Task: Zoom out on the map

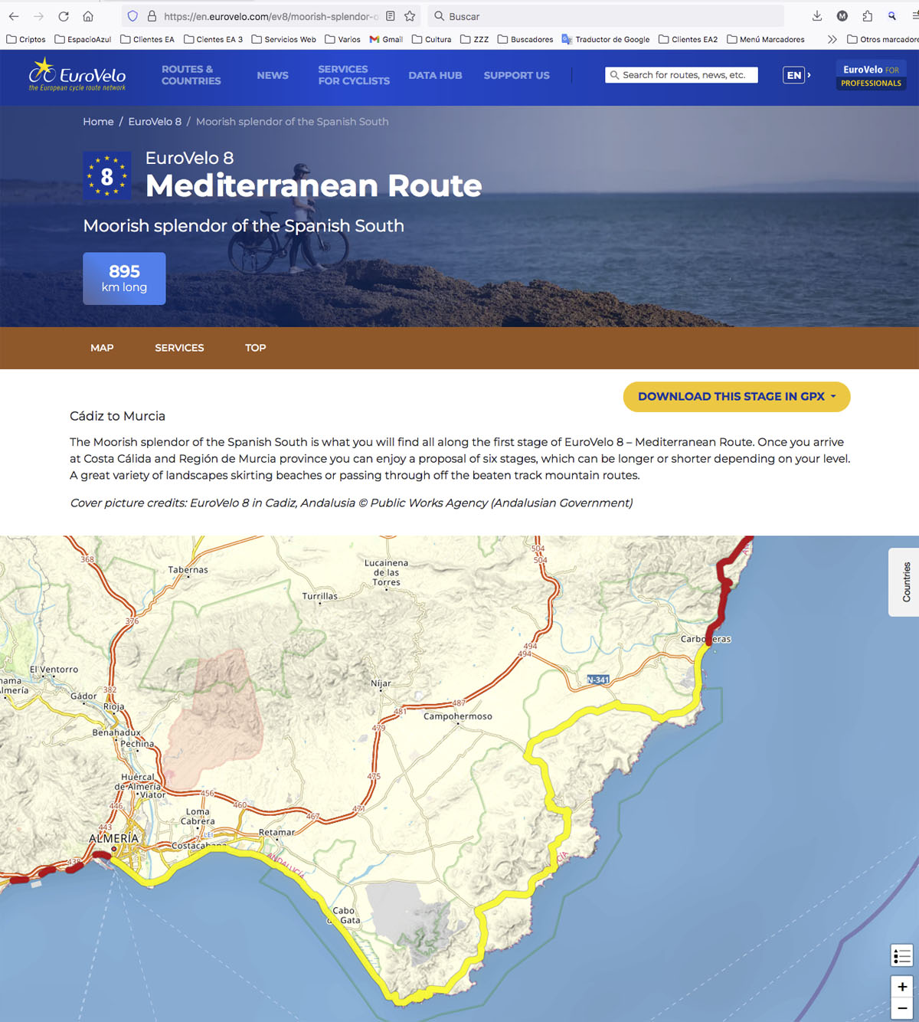Action: tap(901, 1009)
